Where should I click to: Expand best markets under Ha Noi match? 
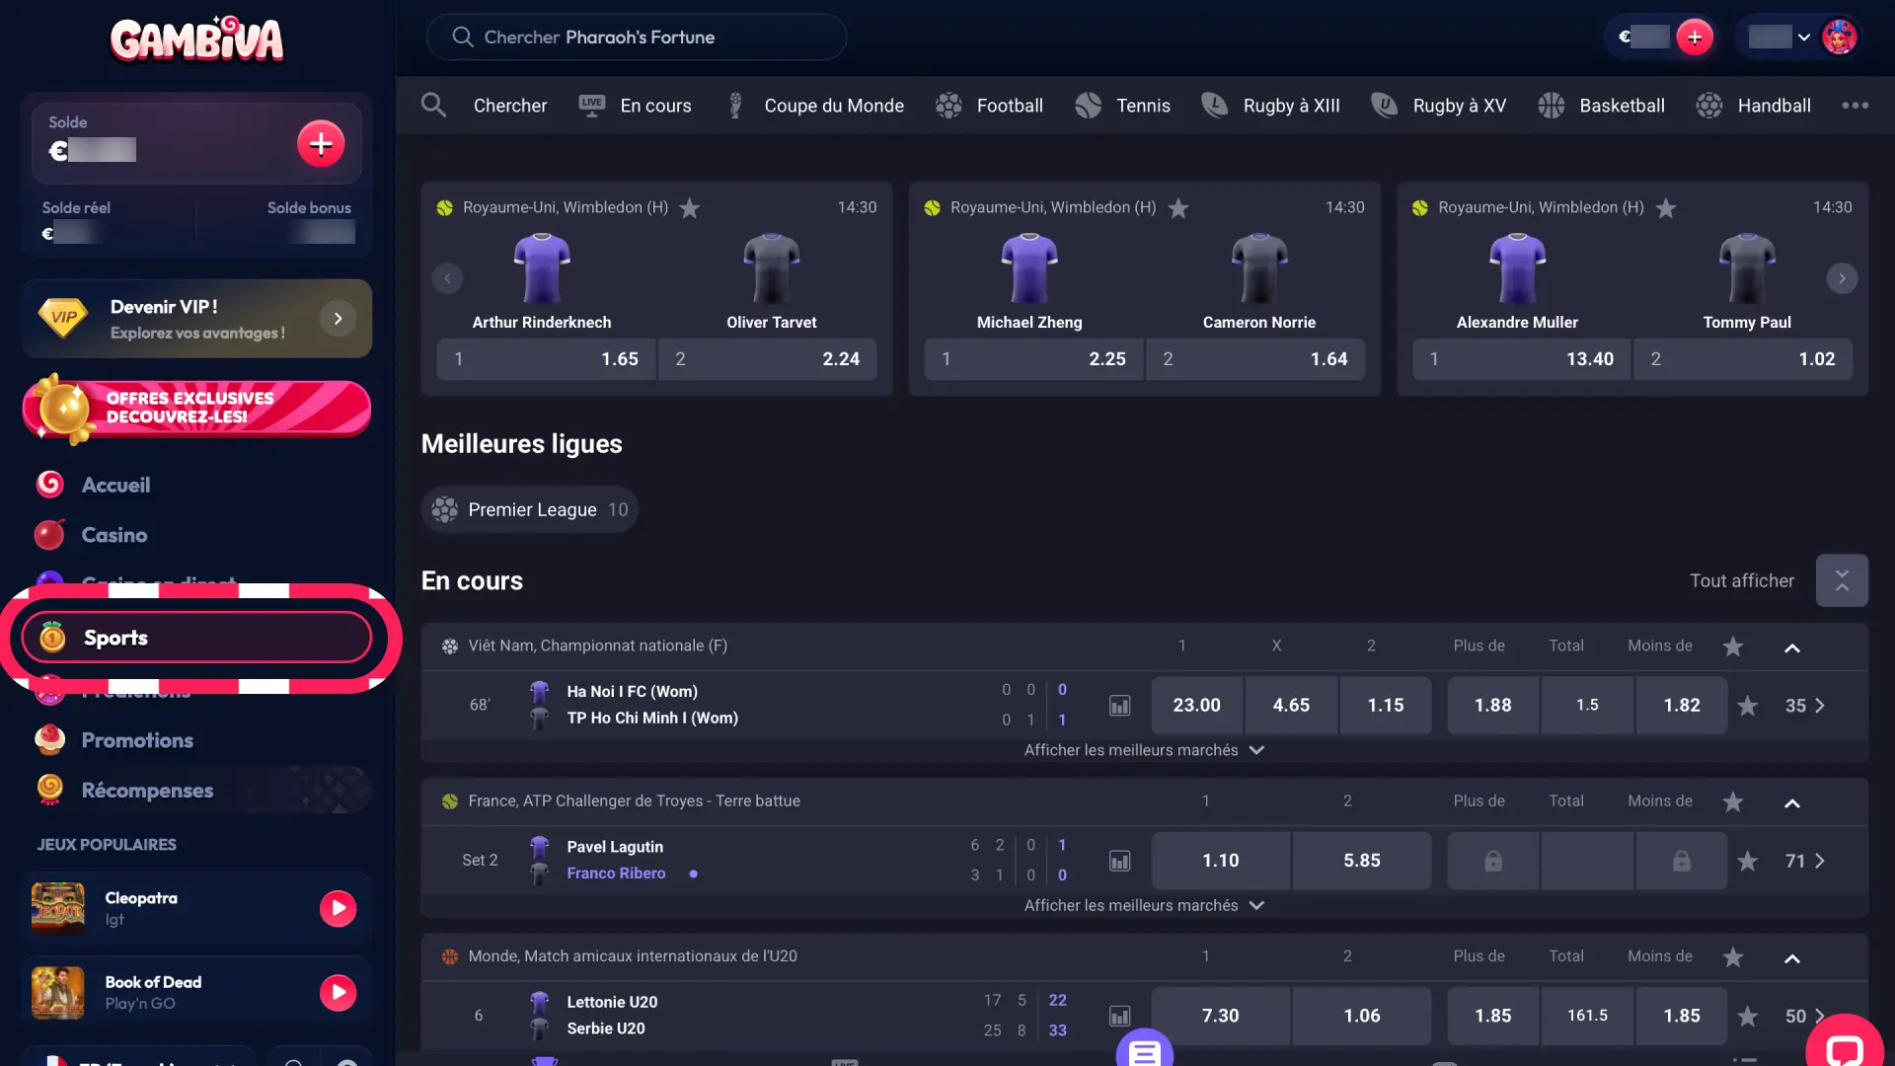[x=1144, y=750]
